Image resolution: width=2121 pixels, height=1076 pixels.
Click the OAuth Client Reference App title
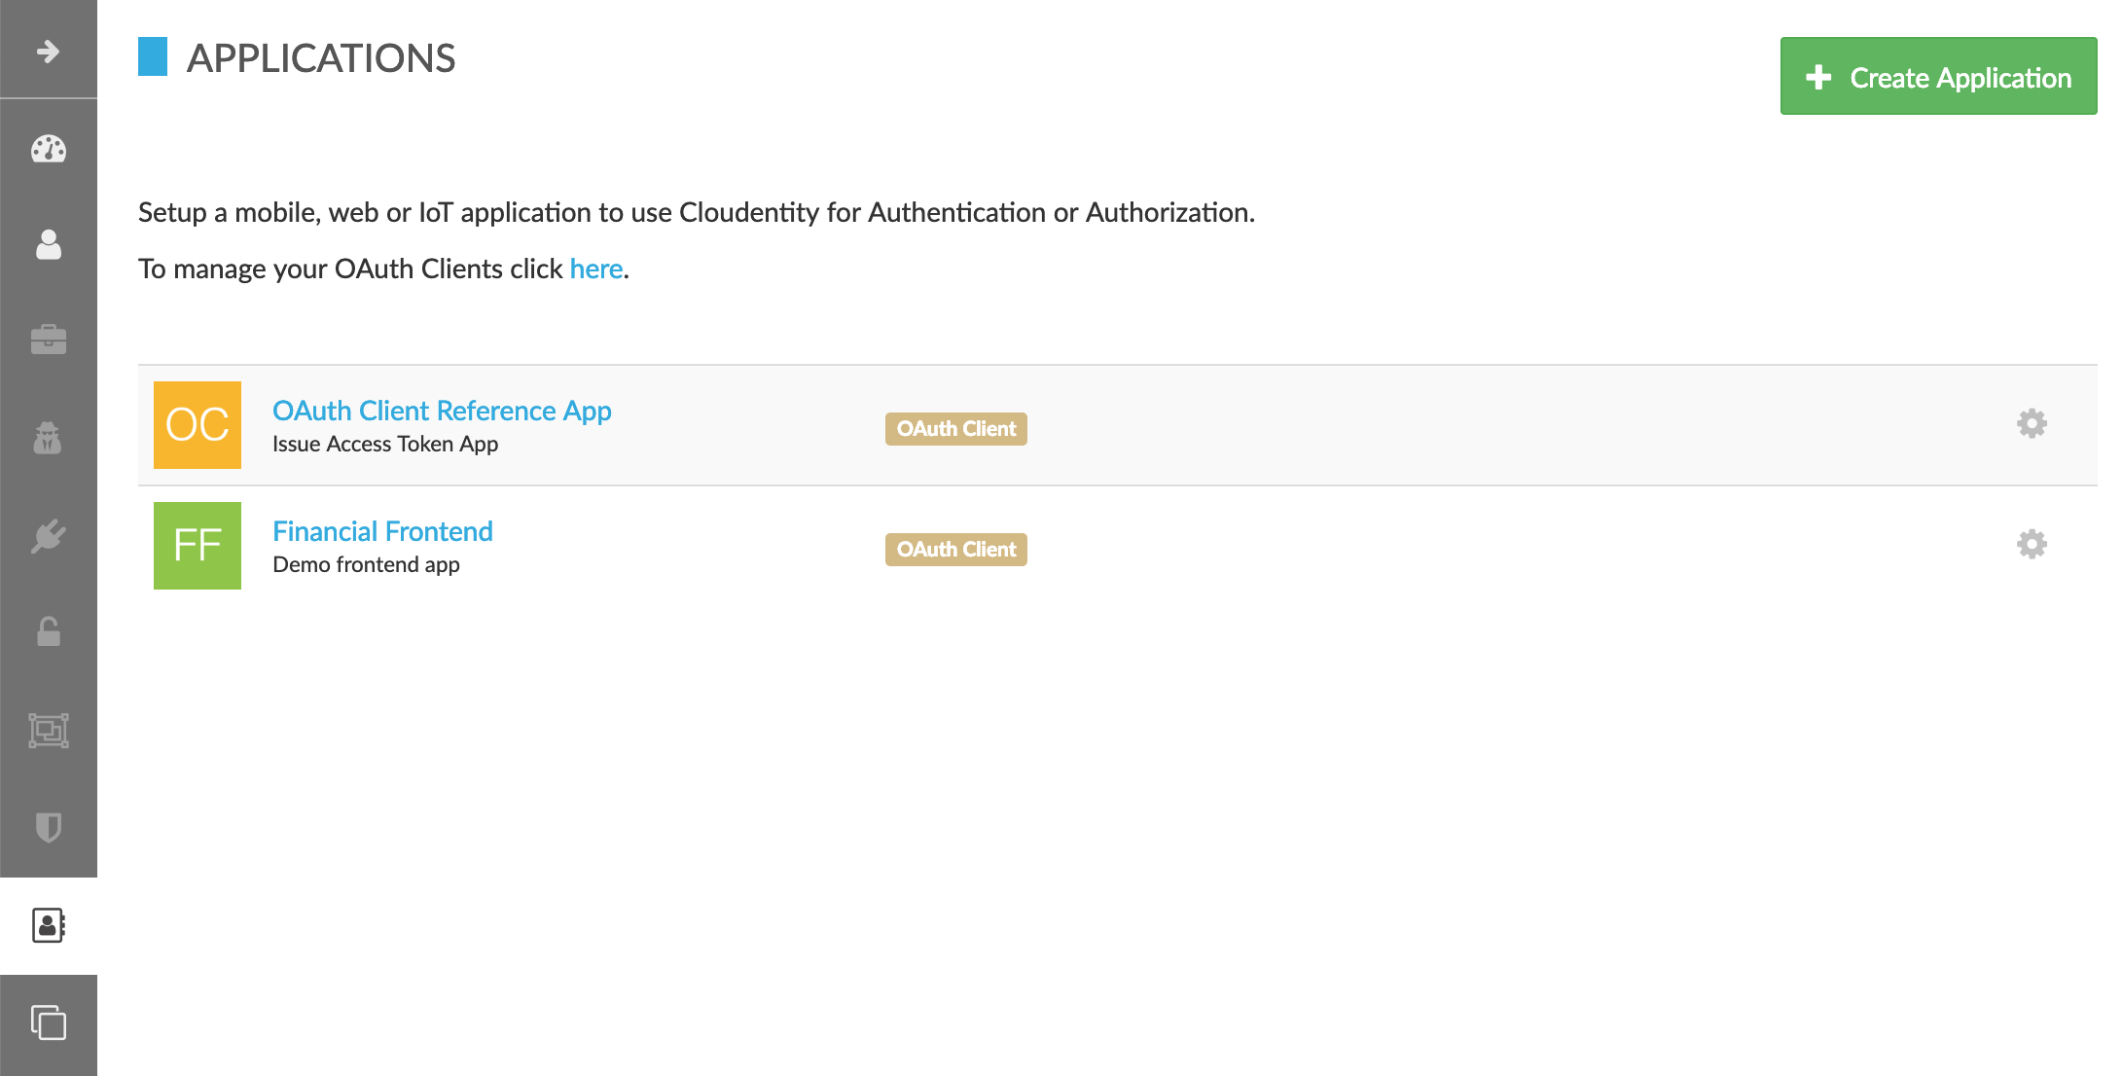pyautogui.click(x=442, y=409)
